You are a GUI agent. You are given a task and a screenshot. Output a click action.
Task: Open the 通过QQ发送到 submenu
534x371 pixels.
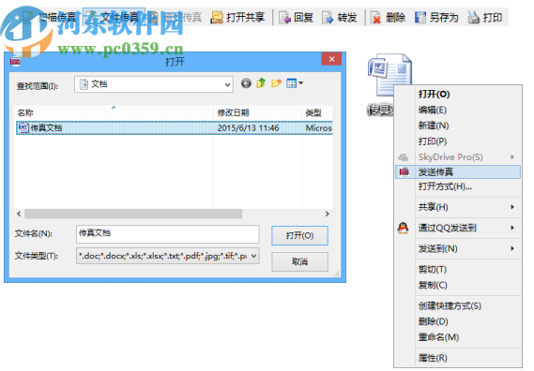[458, 228]
